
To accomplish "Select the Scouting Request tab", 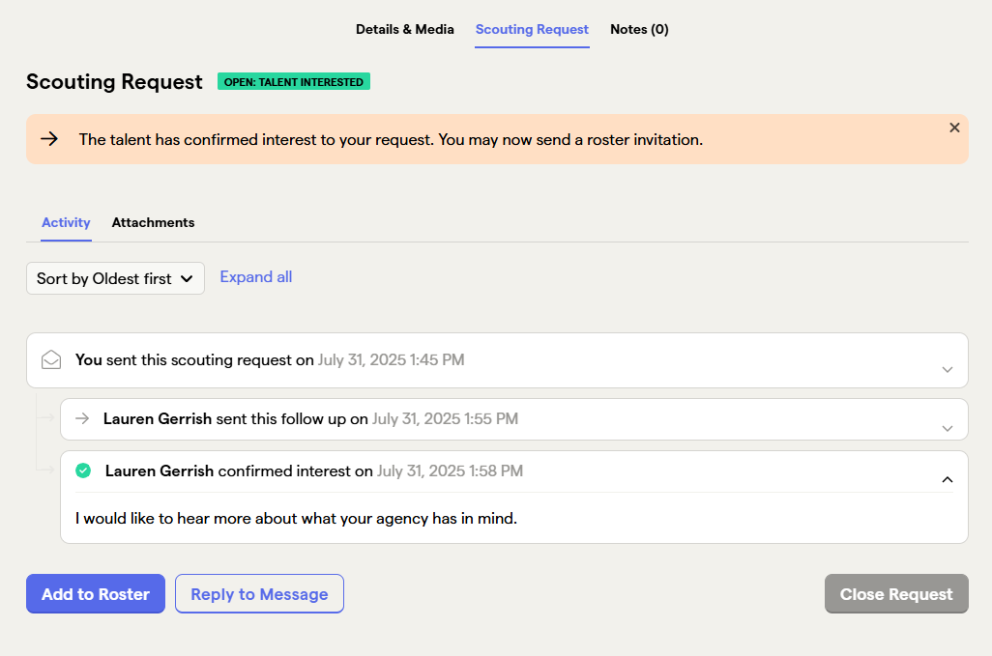I will click(532, 29).
